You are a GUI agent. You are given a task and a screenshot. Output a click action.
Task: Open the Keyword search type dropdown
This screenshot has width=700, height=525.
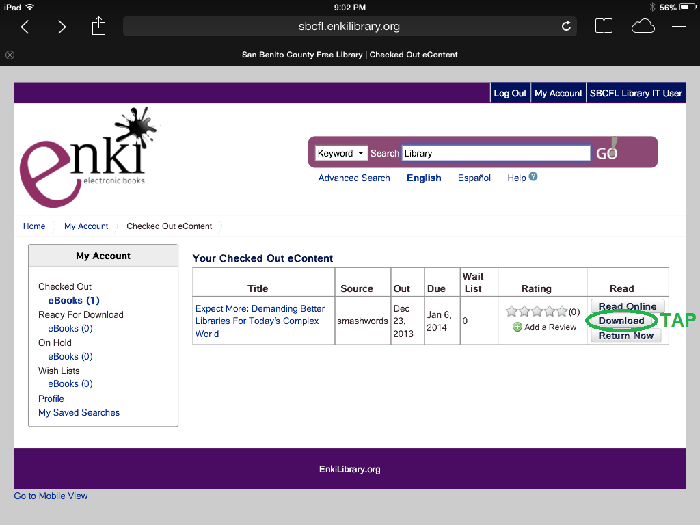click(341, 153)
